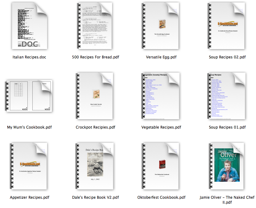
Task: Select the Vegetable Recipes.pdf icon
Action: (161, 96)
